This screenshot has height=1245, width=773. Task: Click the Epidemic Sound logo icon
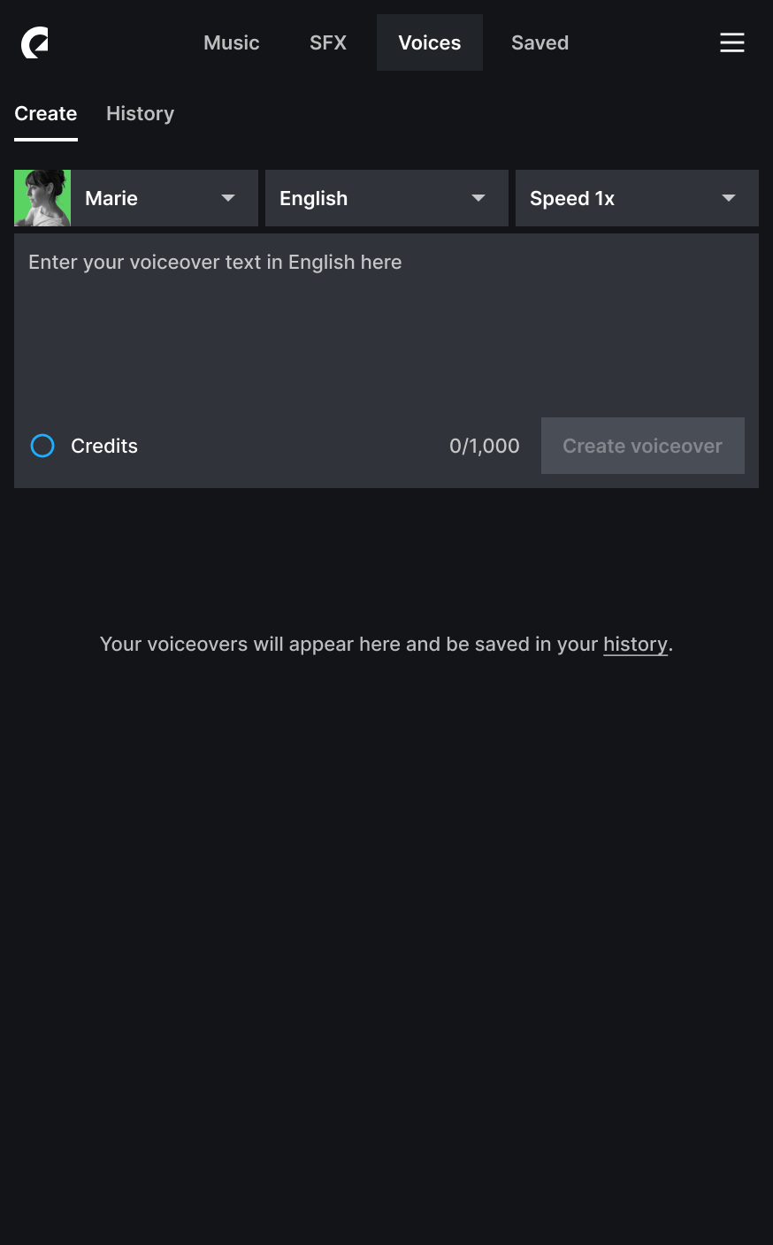point(34,42)
